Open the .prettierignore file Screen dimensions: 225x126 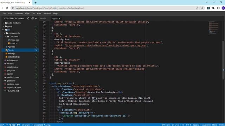[13, 77]
